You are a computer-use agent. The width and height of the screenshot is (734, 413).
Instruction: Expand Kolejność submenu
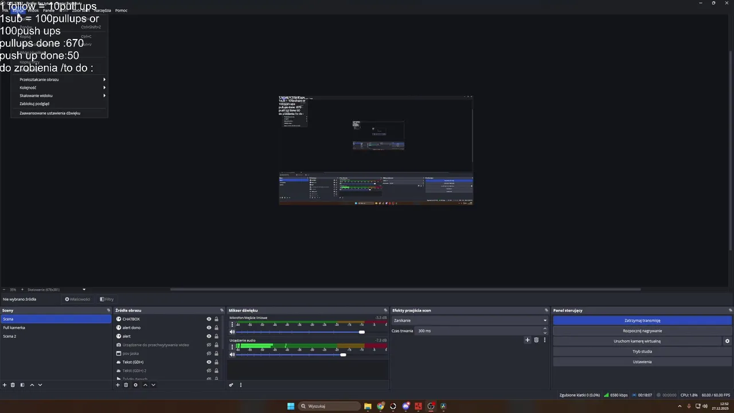(x=62, y=88)
